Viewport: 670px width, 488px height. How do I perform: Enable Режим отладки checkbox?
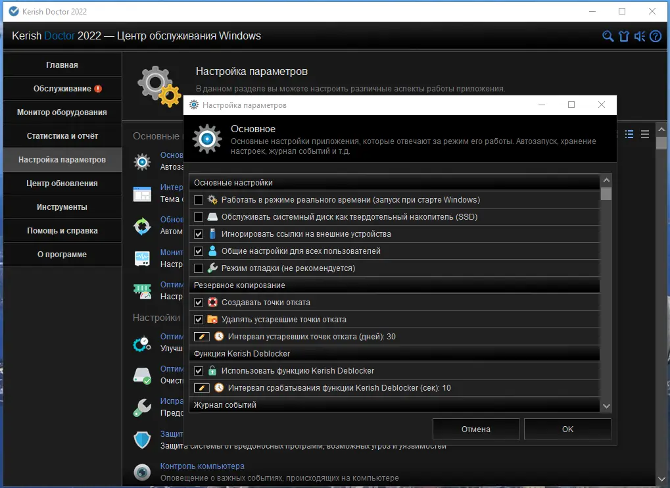[x=199, y=268]
